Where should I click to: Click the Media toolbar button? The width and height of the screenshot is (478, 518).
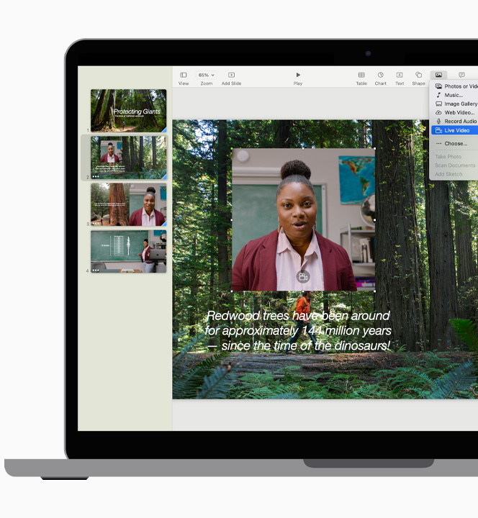point(438,75)
